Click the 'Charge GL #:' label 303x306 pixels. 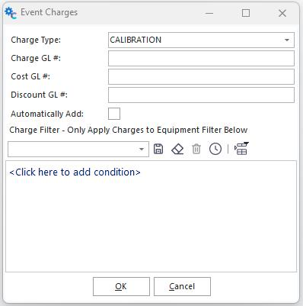click(36, 58)
